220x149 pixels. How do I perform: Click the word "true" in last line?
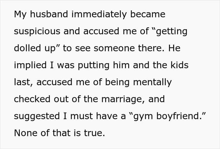pyautogui.click(x=94, y=133)
